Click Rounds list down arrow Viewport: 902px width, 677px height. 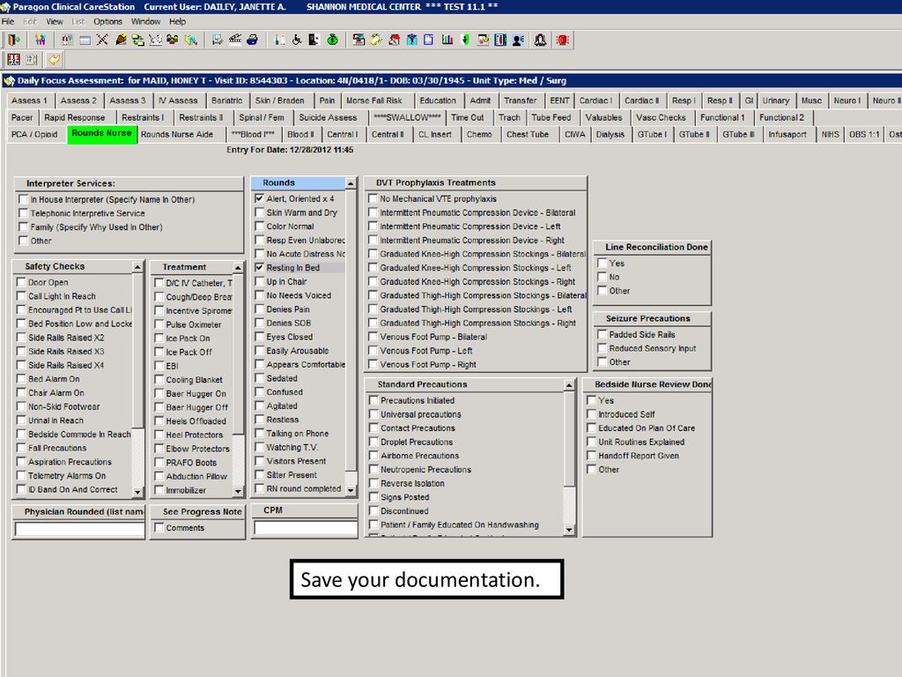(x=351, y=490)
